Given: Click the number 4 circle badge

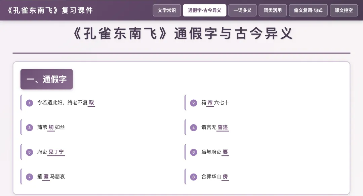Looking at the screenshot, I should click(194, 128).
